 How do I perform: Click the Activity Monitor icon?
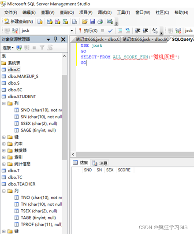[110, 21]
